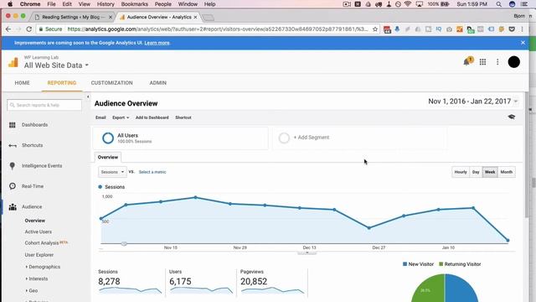This screenshot has height=302, width=536.
Task: Add a segment with + Add Segment
Action: pos(311,138)
